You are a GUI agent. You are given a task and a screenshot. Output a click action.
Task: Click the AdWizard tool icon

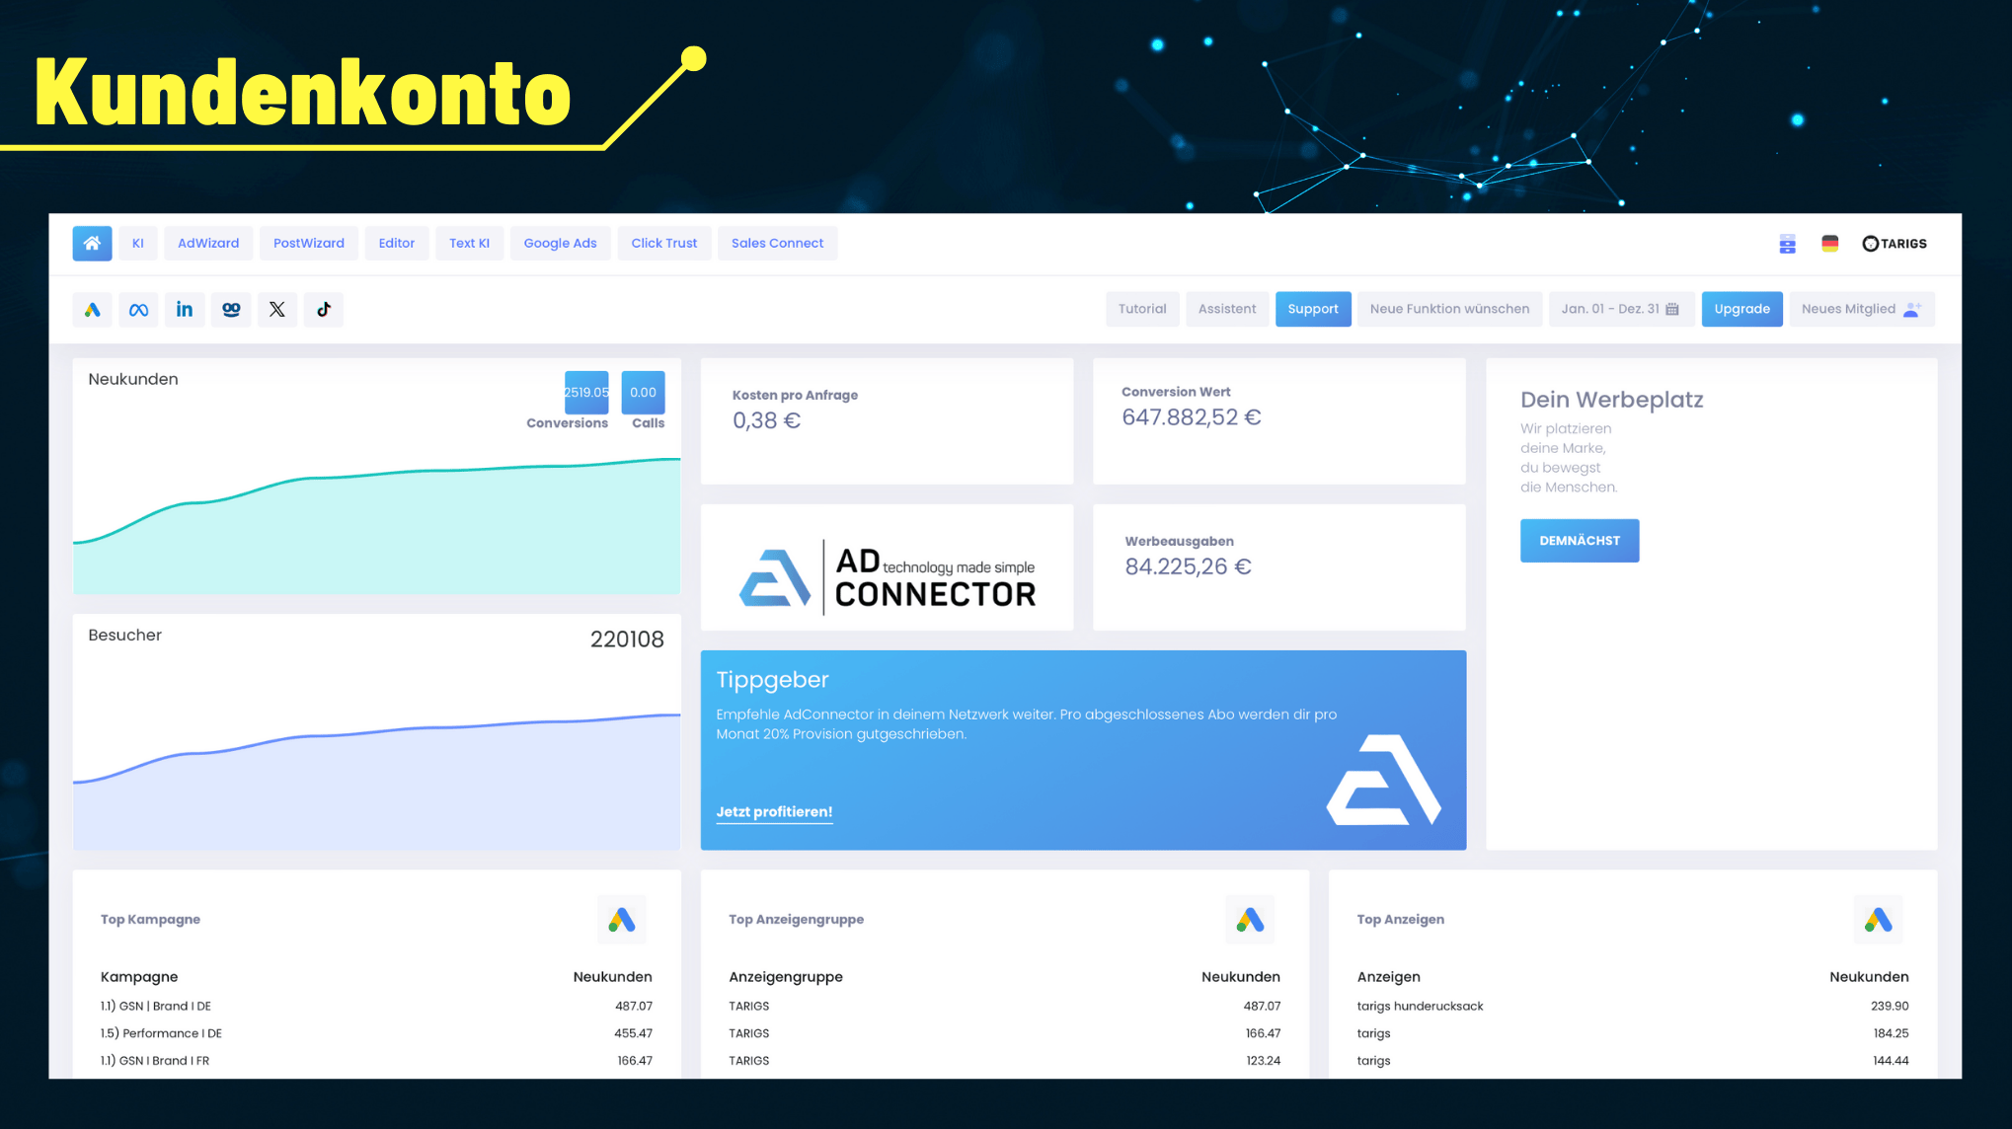coord(207,243)
